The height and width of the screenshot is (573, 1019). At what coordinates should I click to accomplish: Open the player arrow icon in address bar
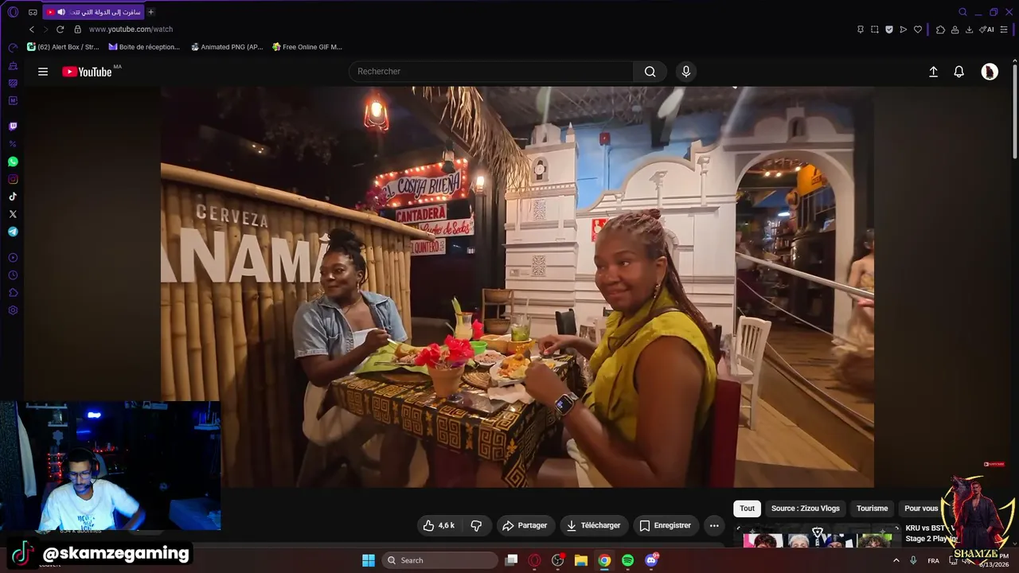(x=904, y=29)
